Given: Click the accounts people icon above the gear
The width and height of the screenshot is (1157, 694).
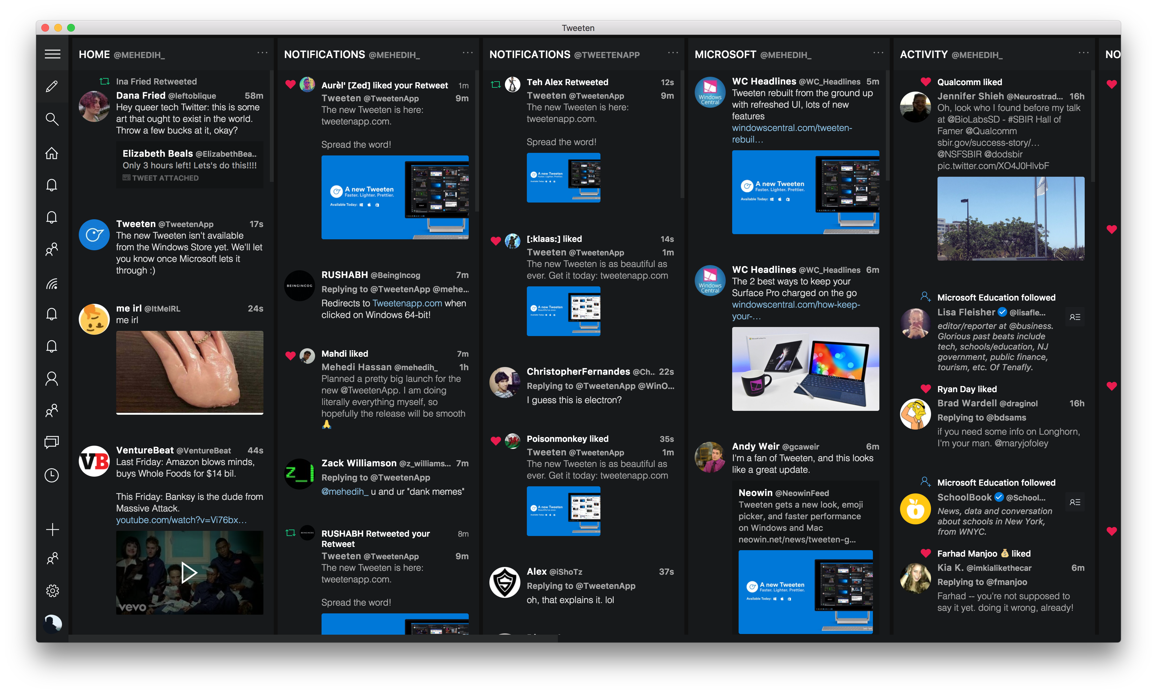Looking at the screenshot, I should [52, 558].
